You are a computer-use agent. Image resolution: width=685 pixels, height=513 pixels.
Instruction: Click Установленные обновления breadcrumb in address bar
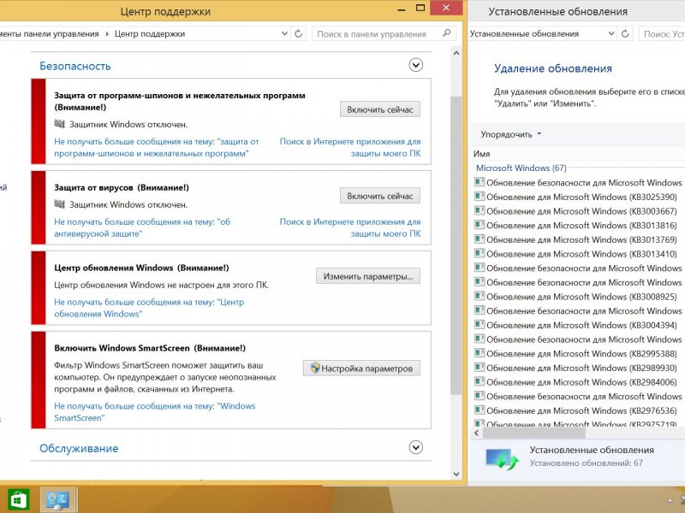pyautogui.click(x=524, y=34)
